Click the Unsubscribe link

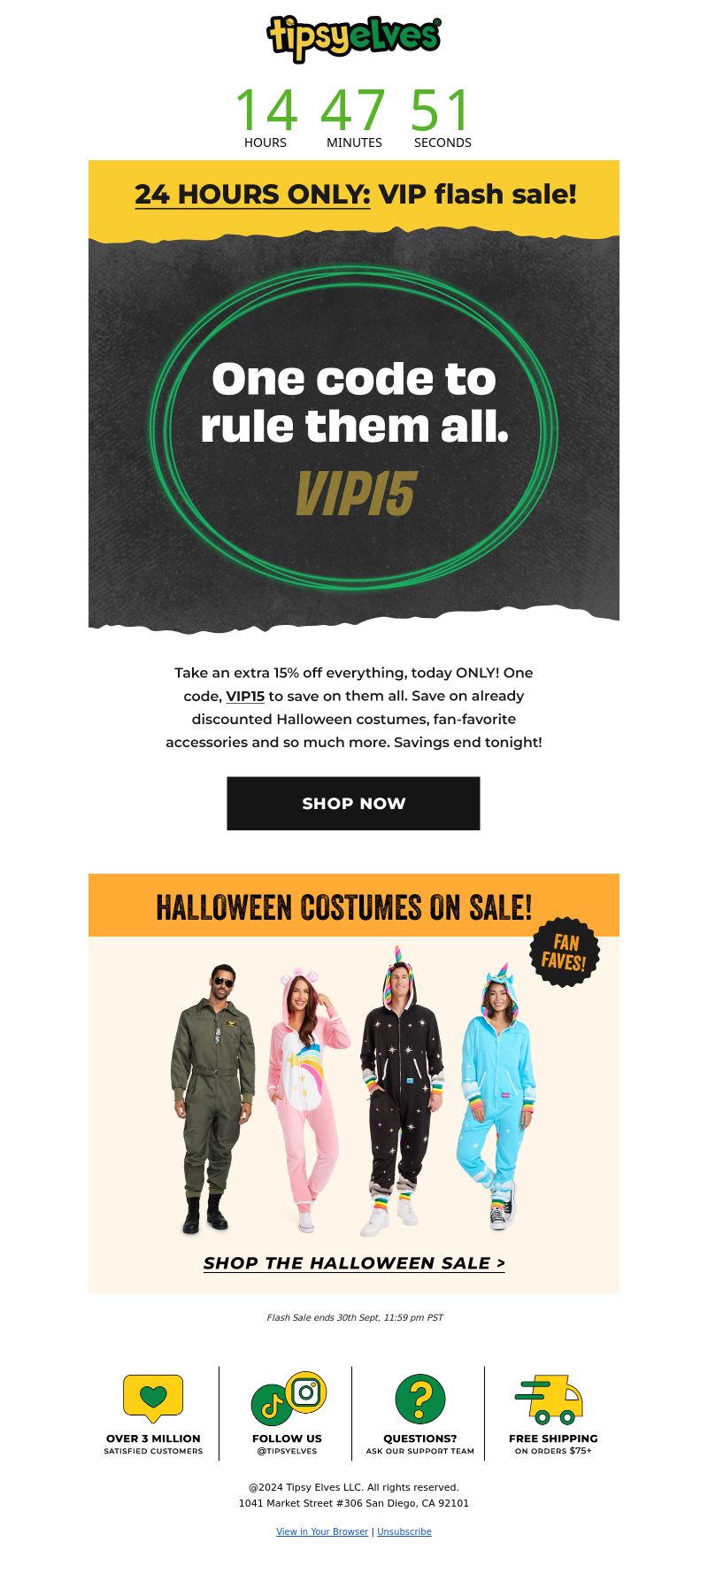click(x=404, y=1531)
